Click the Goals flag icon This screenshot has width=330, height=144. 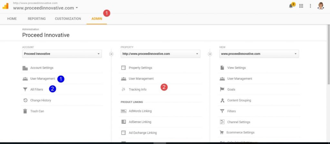[222, 90]
